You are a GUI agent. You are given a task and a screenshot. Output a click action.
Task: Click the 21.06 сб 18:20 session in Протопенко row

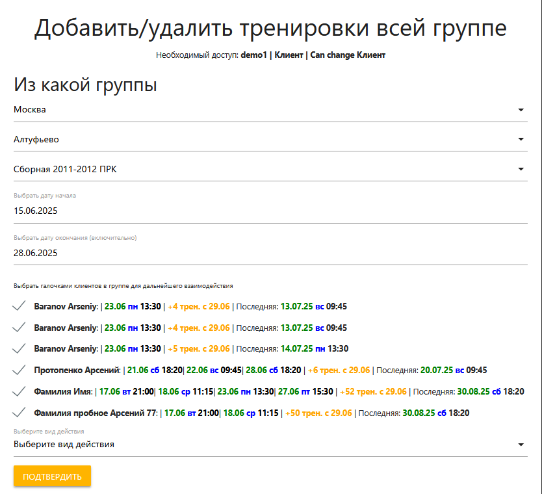[x=155, y=370]
